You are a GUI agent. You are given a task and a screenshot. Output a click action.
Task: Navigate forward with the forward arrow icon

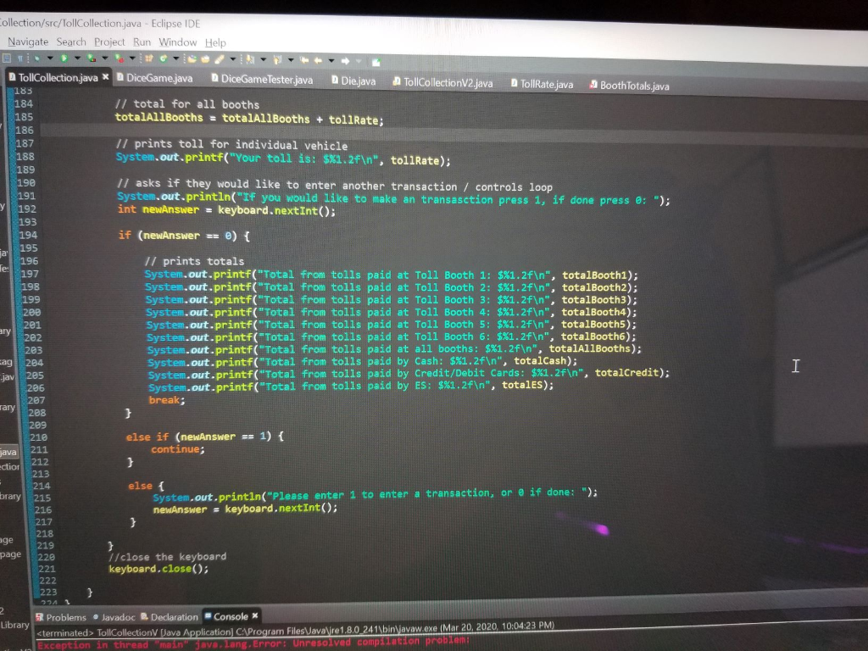(345, 59)
